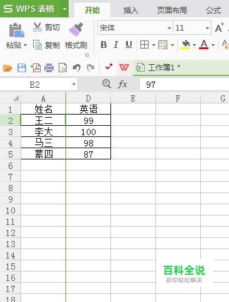This screenshot has height=302, width=229.
Task: Redo the action
Action: point(90,68)
